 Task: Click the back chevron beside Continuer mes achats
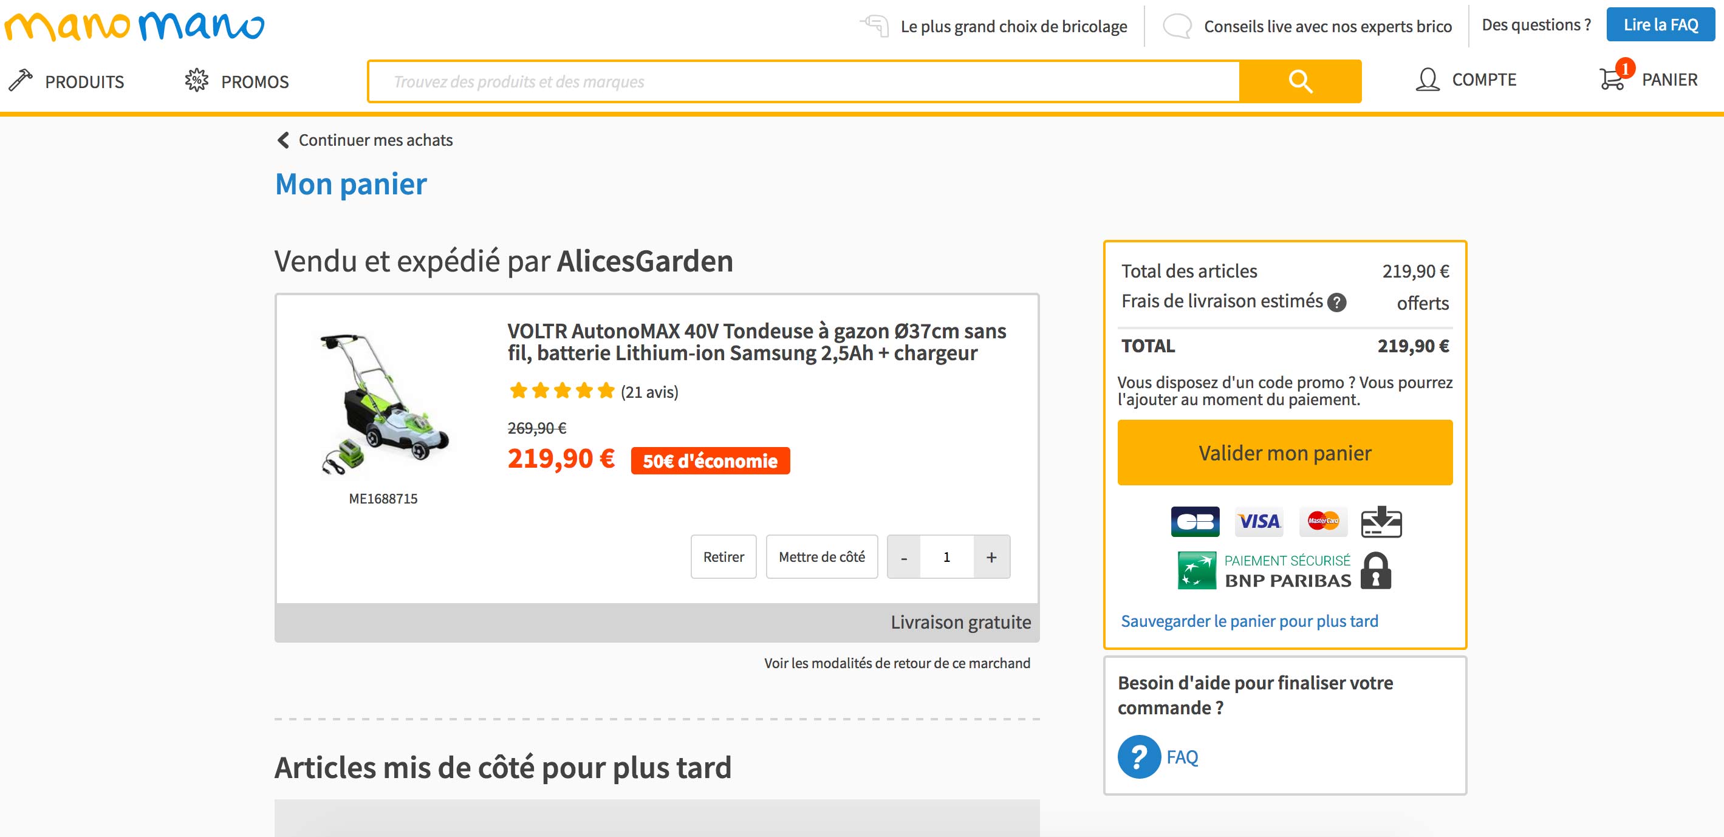(x=283, y=140)
